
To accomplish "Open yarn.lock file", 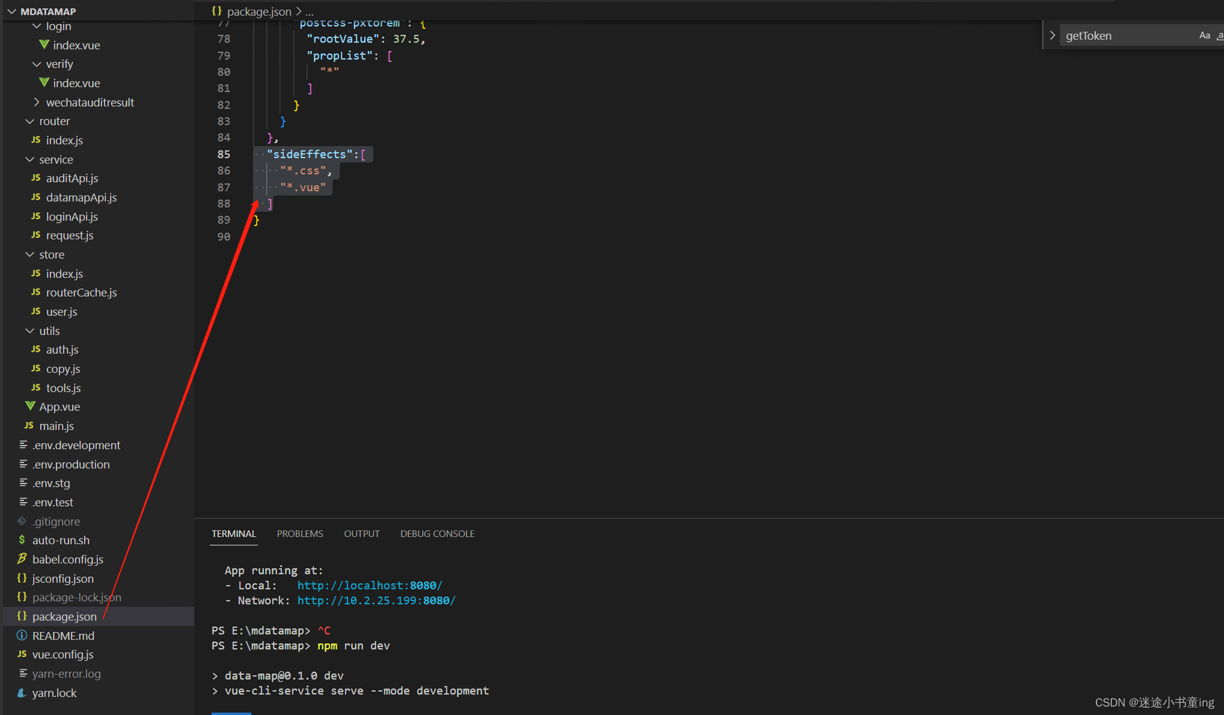I will (x=54, y=693).
